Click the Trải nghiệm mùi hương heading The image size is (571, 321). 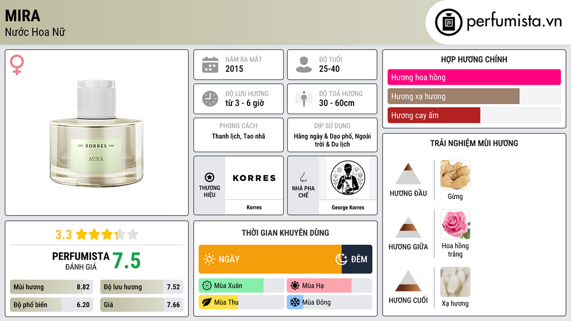pyautogui.click(x=474, y=143)
